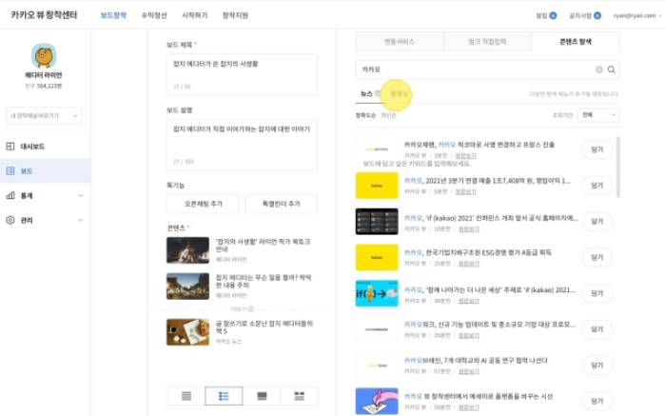The width and height of the screenshot is (665, 416).
Task: Click the info icon next to 뉴스
Action: tap(377, 93)
